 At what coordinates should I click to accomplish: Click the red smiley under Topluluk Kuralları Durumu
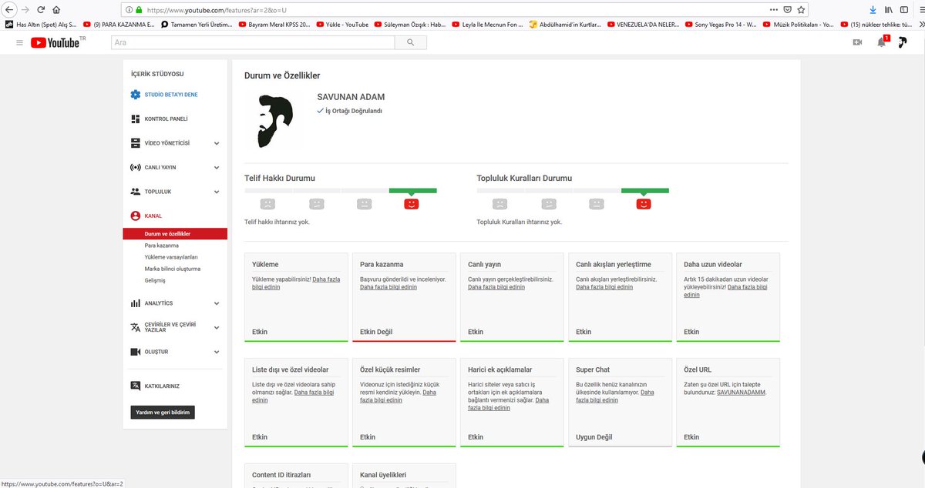tap(644, 204)
